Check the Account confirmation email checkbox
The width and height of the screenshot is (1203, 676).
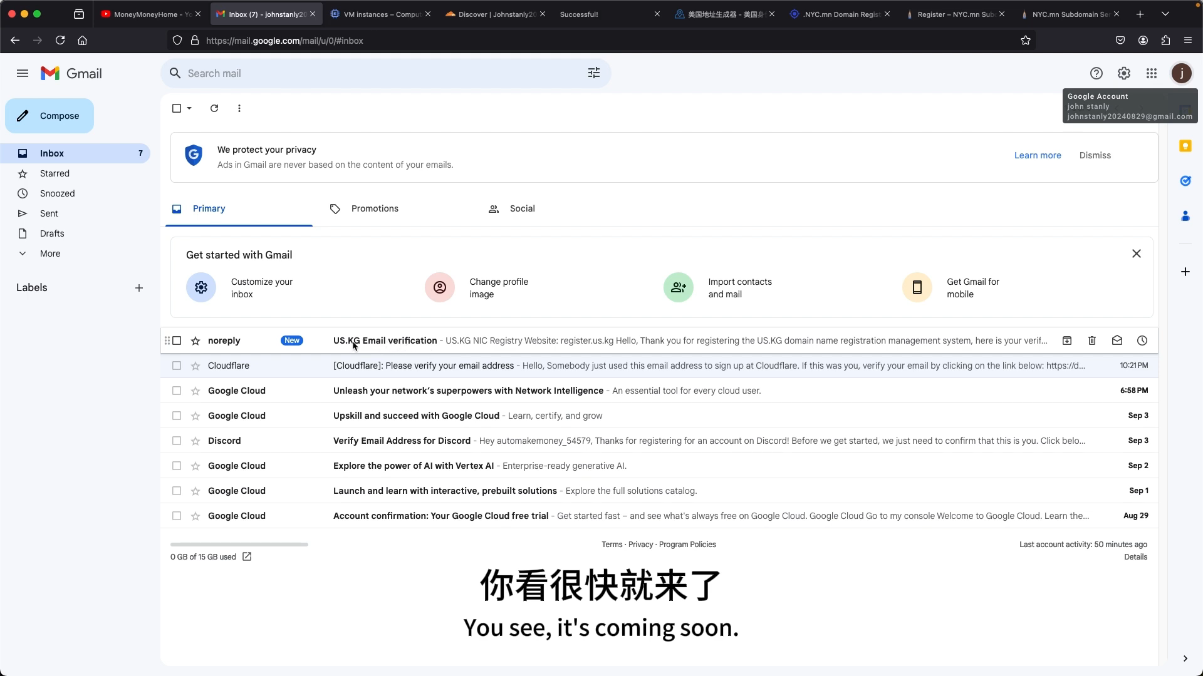click(x=177, y=516)
